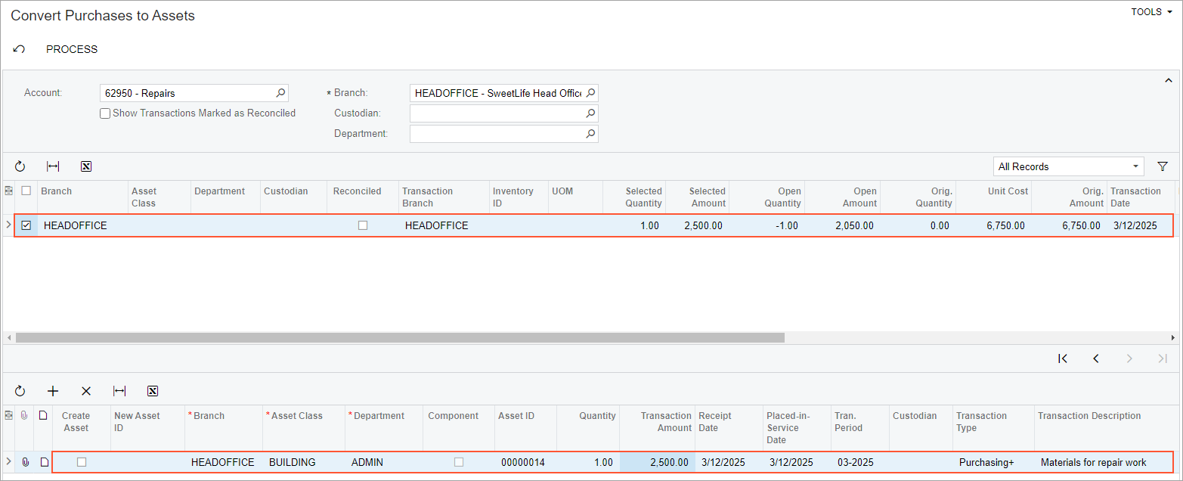The height and width of the screenshot is (481, 1183).
Task: Enable Show Transactions Marked as Reconciled
Action: tap(106, 113)
